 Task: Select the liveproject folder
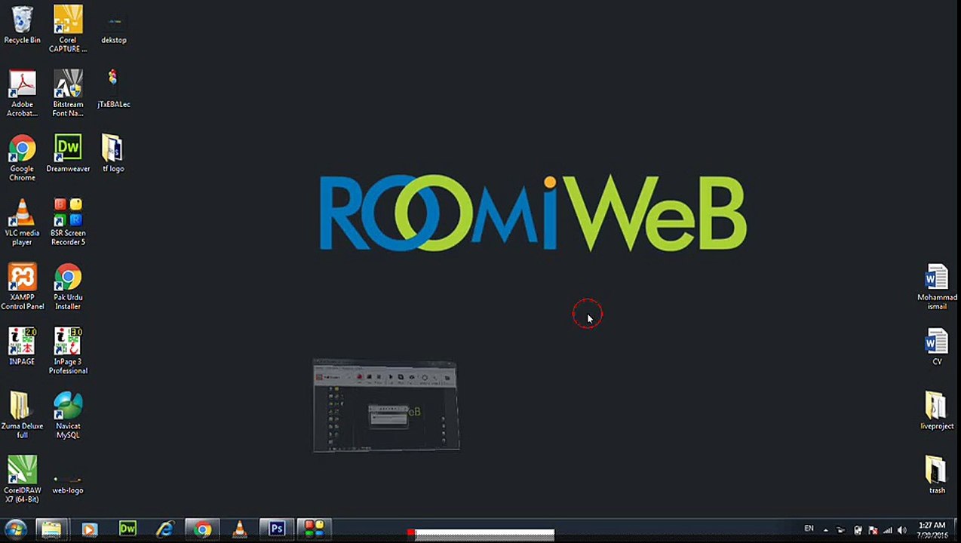[x=937, y=411]
